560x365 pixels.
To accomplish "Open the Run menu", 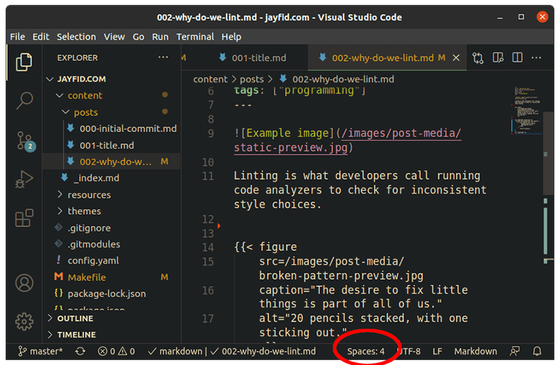I will point(160,37).
